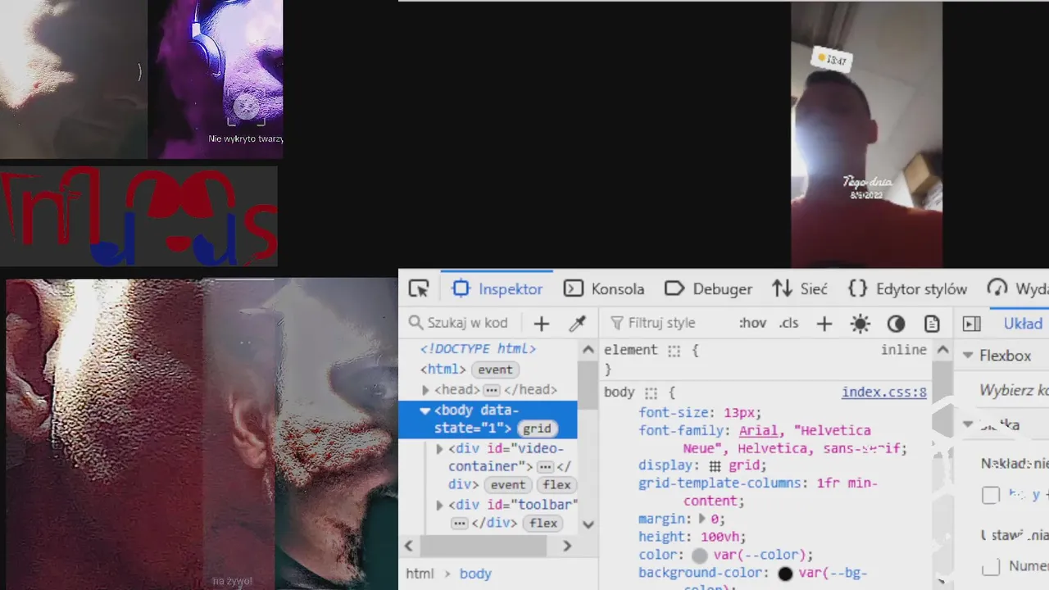Image resolution: width=1049 pixels, height=590 pixels.
Task: Expand the video-container div node
Action: (x=439, y=449)
